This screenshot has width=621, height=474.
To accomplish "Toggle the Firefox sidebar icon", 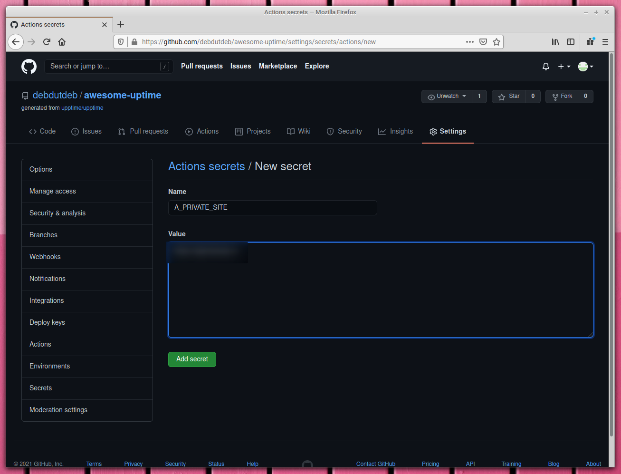I will click(571, 42).
